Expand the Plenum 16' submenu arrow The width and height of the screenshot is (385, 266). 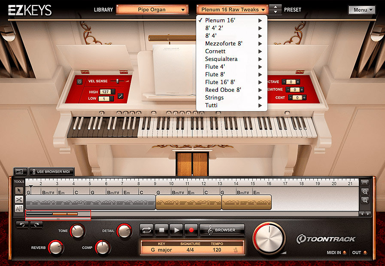[x=260, y=21]
